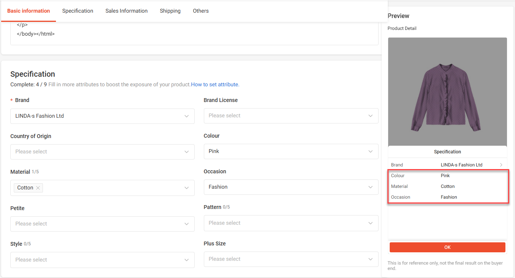The height and width of the screenshot is (278, 515).
Task: Click the Occasion dropdown chevron arrow
Action: [x=371, y=187]
